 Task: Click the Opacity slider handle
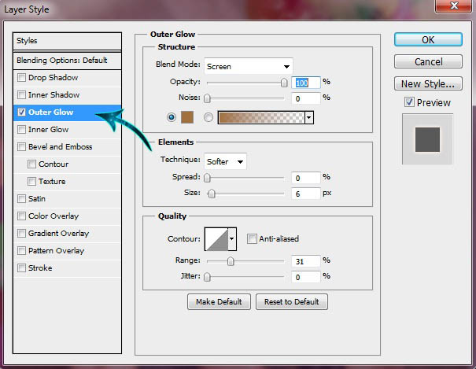click(x=284, y=83)
